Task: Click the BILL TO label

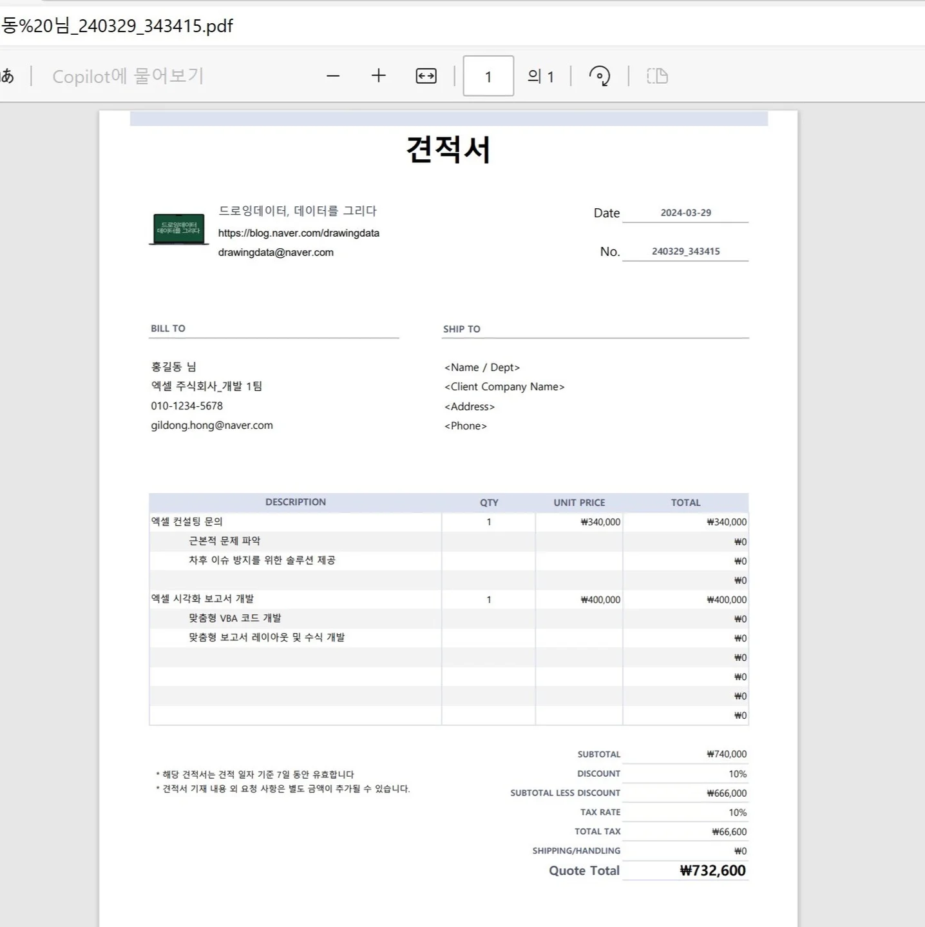Action: click(x=168, y=328)
